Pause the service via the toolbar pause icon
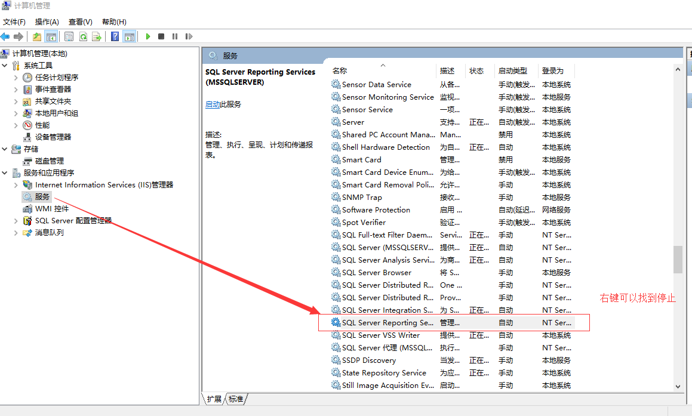692x416 pixels. [x=174, y=36]
